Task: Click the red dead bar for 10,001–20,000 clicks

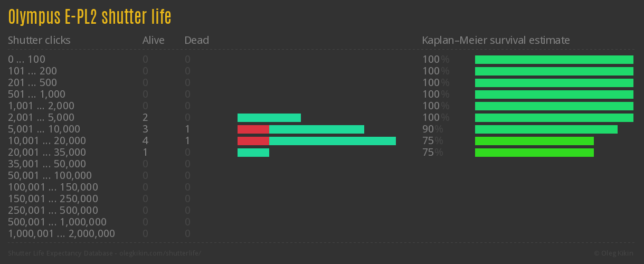Action: click(x=253, y=141)
